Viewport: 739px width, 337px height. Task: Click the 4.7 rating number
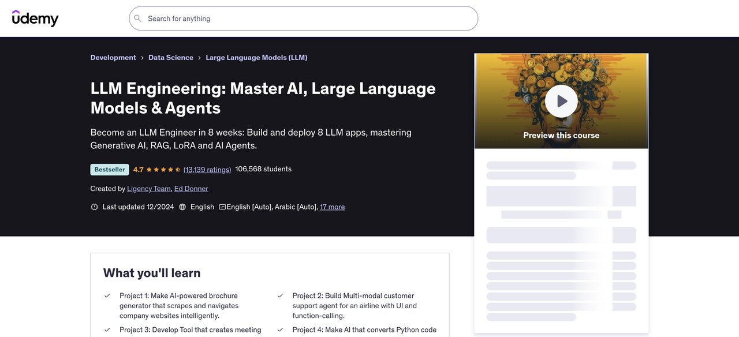139,170
